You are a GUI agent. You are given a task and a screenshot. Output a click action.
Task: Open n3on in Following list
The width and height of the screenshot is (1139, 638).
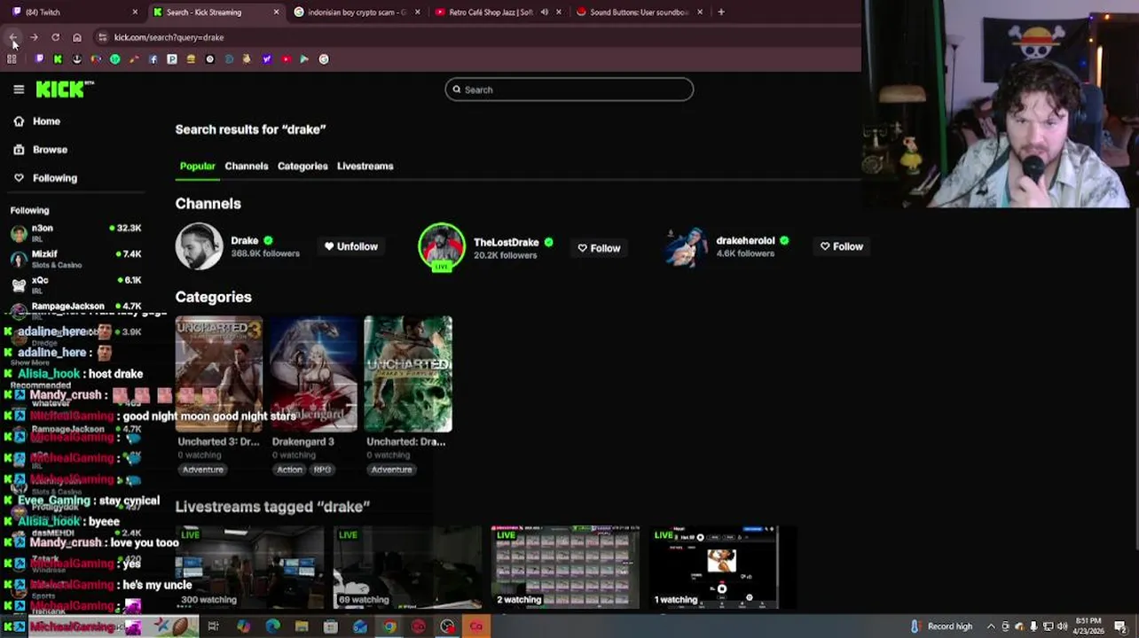(x=75, y=232)
